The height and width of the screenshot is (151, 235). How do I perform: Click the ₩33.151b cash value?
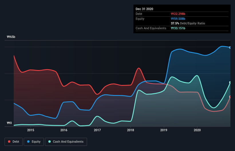[x=178, y=28]
